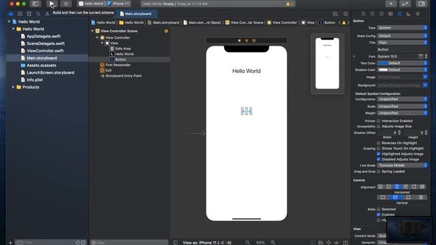Toggle the document outline button

[x=176, y=242]
